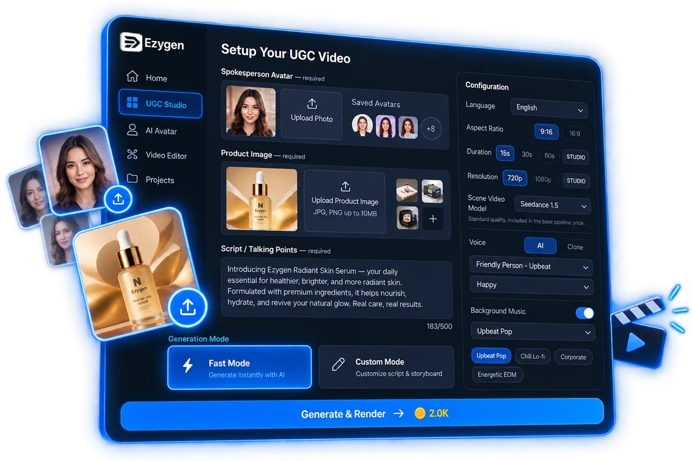
Task: Set duration to 30s
Action: (x=527, y=154)
